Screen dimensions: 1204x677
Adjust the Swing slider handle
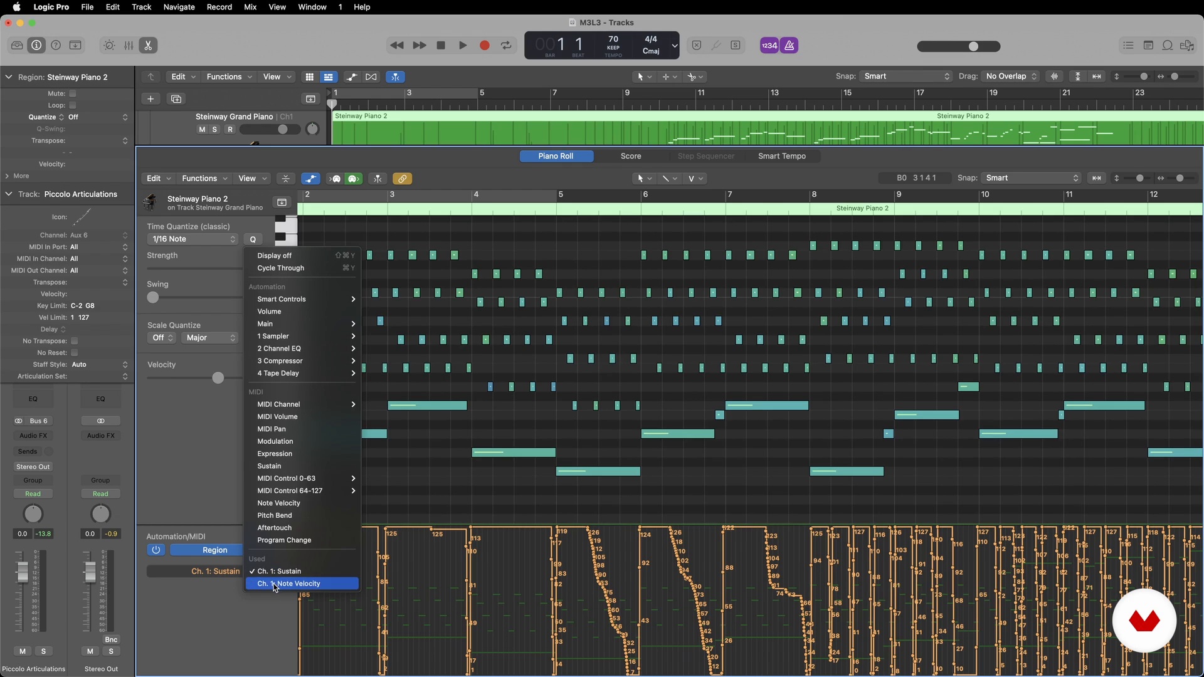coord(153,298)
